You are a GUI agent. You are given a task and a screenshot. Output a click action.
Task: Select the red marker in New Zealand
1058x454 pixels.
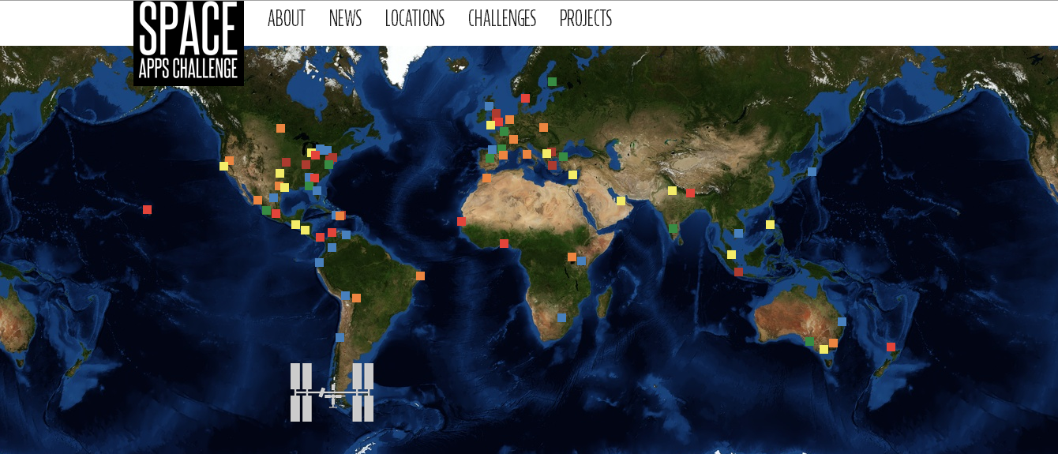(x=891, y=347)
